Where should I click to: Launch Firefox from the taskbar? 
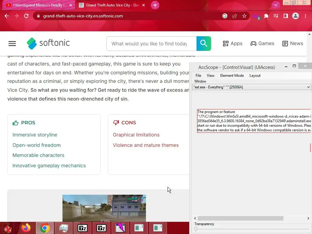click(26, 228)
